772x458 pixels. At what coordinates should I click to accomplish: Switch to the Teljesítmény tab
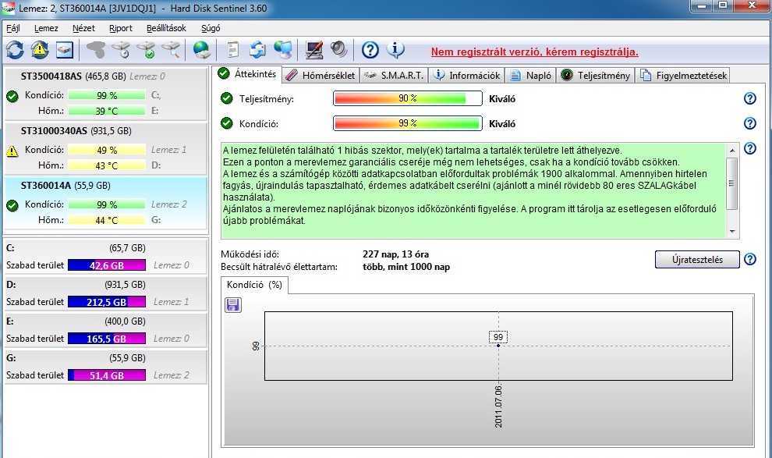(x=596, y=76)
